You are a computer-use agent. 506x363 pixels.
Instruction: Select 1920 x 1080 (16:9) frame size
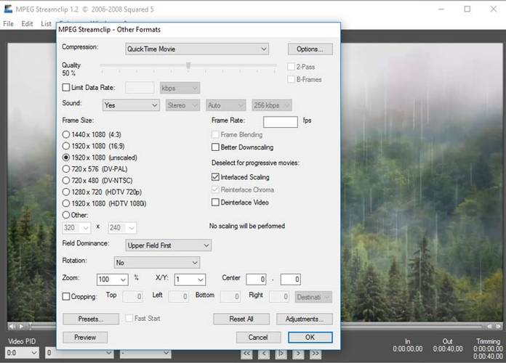pos(66,146)
